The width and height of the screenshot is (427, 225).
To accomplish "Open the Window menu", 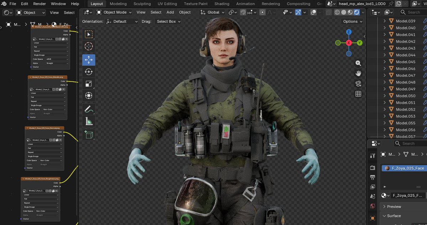I will [58, 4].
